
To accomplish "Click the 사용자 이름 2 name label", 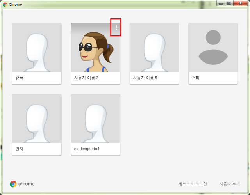I will coord(86,78).
